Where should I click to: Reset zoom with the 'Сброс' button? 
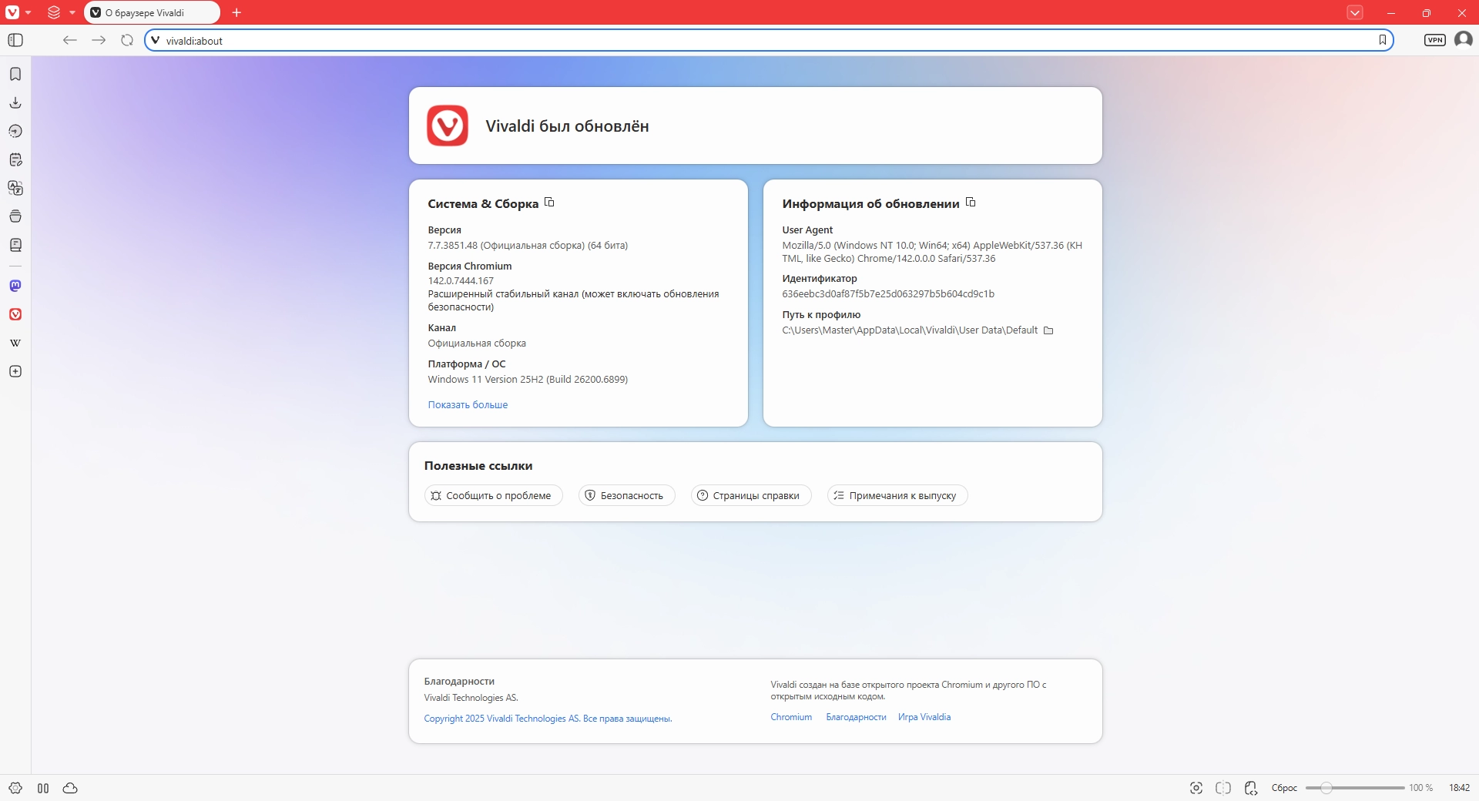pyautogui.click(x=1284, y=788)
